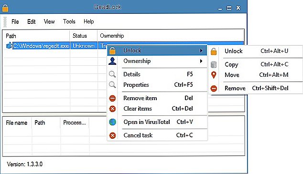Select Clear items in context menu
The width and height of the screenshot is (303, 174).
coord(157,109)
